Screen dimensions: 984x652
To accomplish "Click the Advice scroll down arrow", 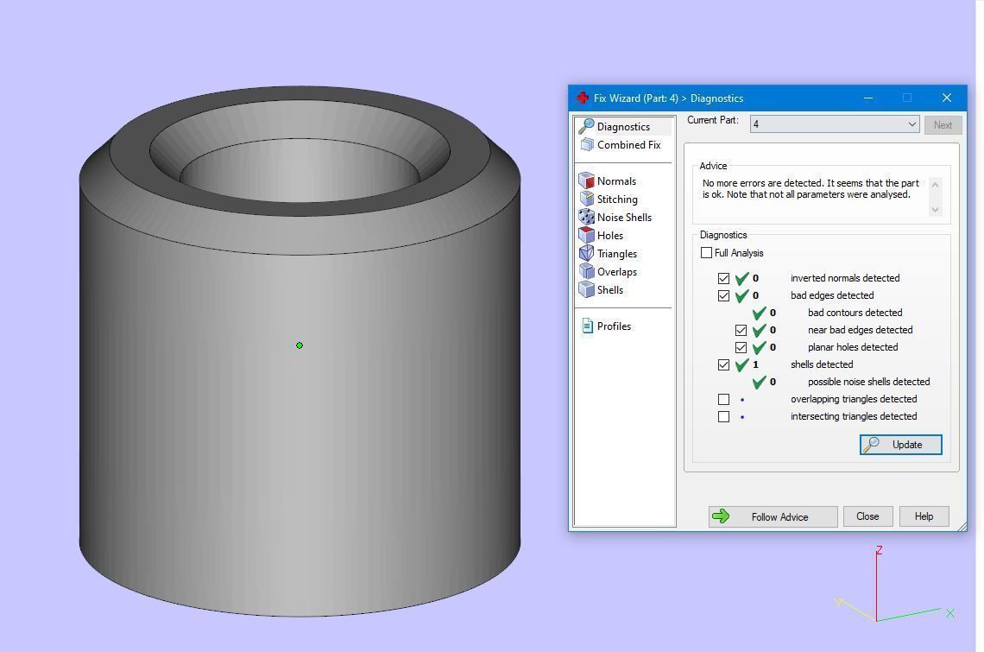I will pyautogui.click(x=935, y=210).
